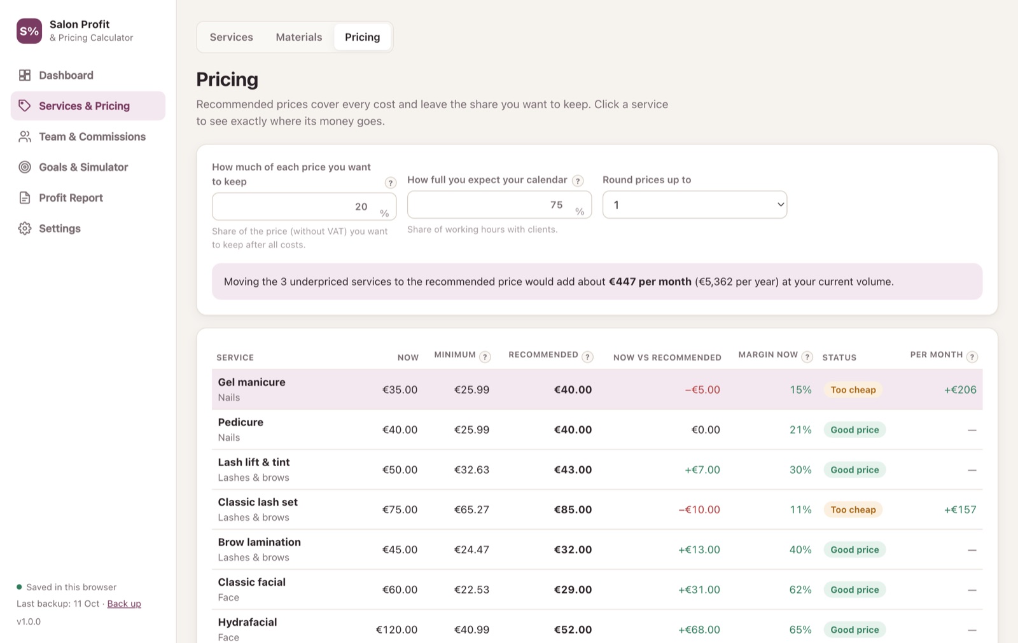The height and width of the screenshot is (643, 1018).
Task: Open the Brow lamination row
Action: (x=597, y=550)
